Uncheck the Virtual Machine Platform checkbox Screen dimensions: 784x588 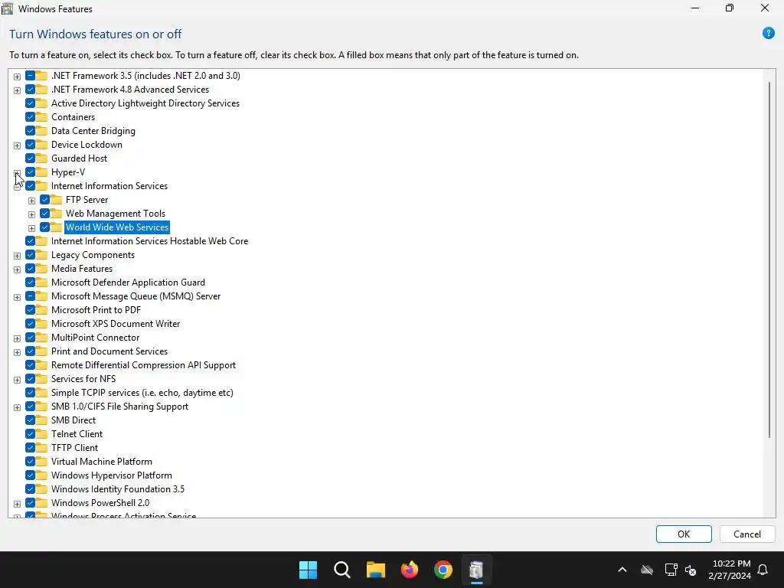(x=30, y=462)
